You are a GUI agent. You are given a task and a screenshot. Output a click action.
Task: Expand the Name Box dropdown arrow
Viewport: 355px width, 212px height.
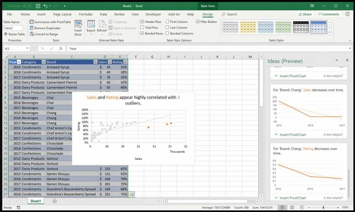(27, 48)
